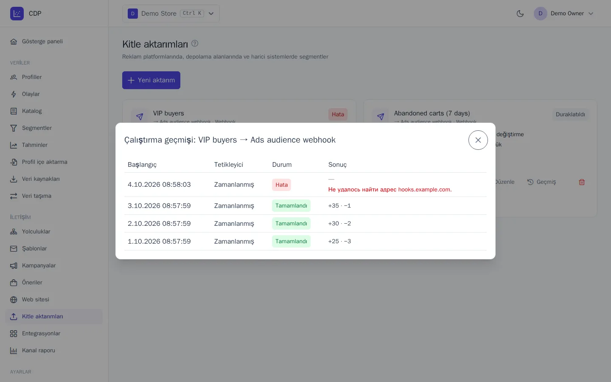The width and height of the screenshot is (611, 382).
Task: Open Olaylar in the sidebar
Action: click(54, 94)
